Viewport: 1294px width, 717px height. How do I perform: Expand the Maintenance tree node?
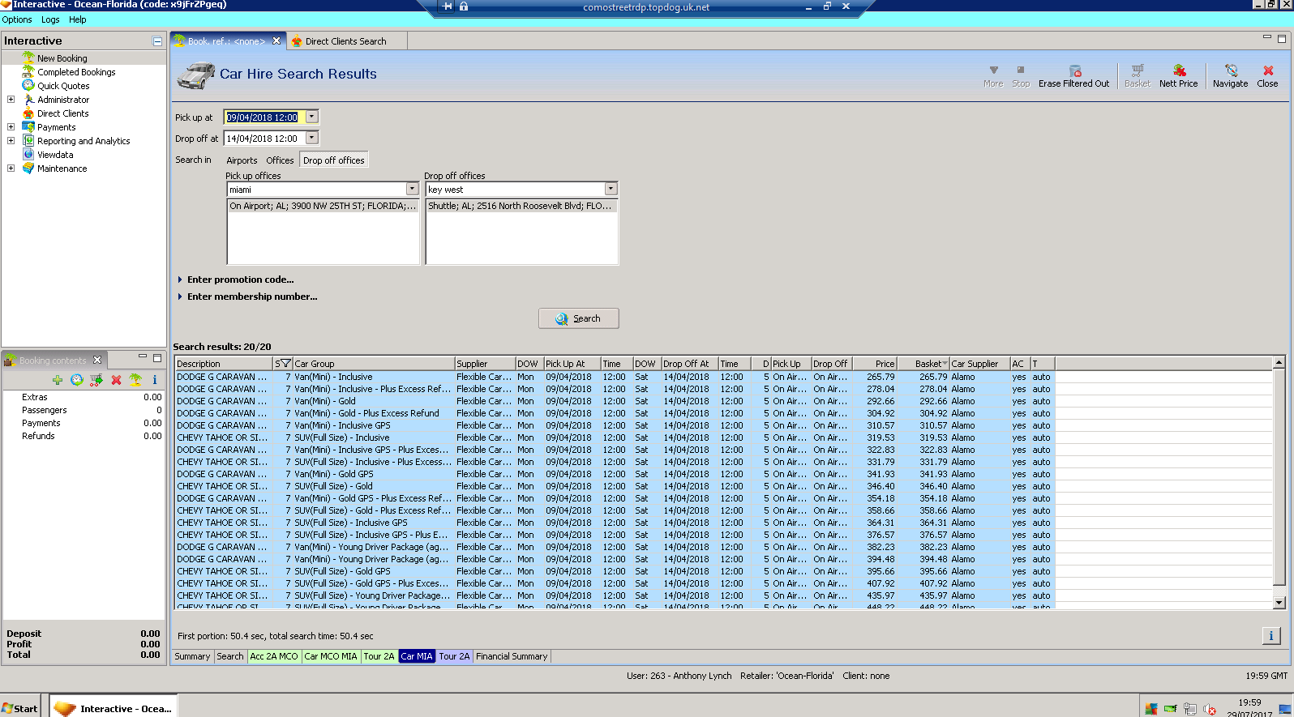pyautogui.click(x=11, y=169)
